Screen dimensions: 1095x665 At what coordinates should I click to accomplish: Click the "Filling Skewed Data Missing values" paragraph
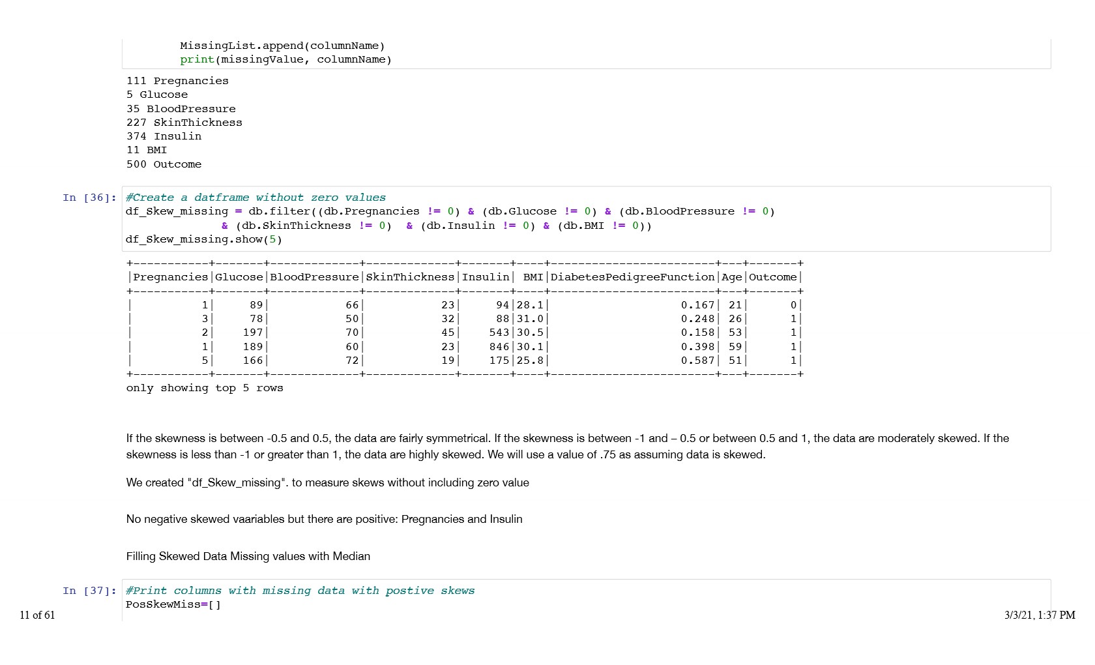click(248, 556)
